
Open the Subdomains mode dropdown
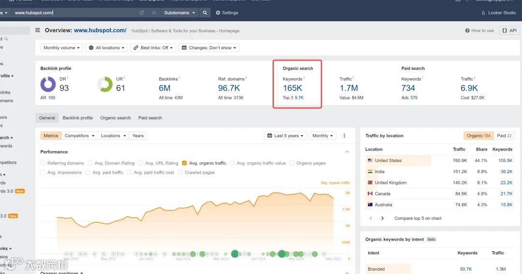pos(179,13)
